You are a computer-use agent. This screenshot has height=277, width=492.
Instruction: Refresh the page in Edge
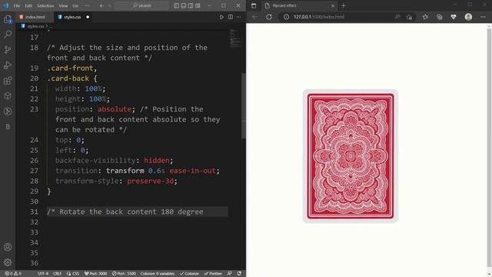(x=269, y=17)
